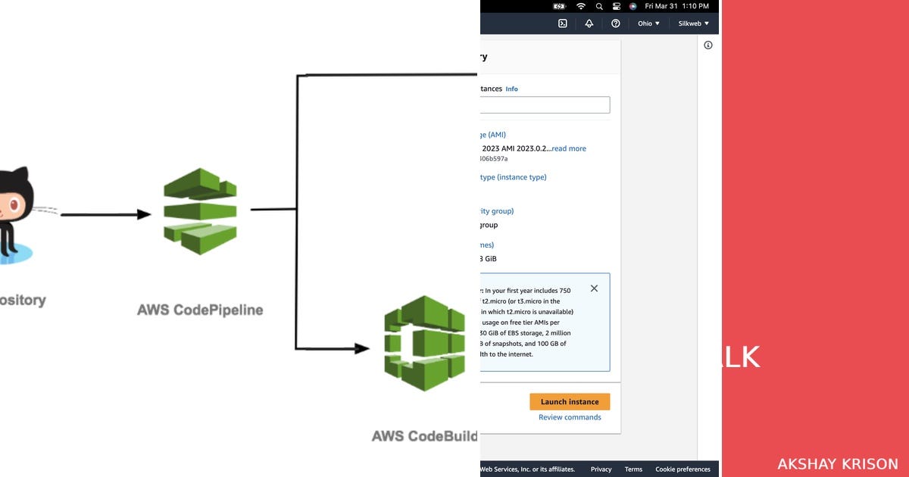
Task: Dismiss the free tier notice with X
Action: pos(594,288)
